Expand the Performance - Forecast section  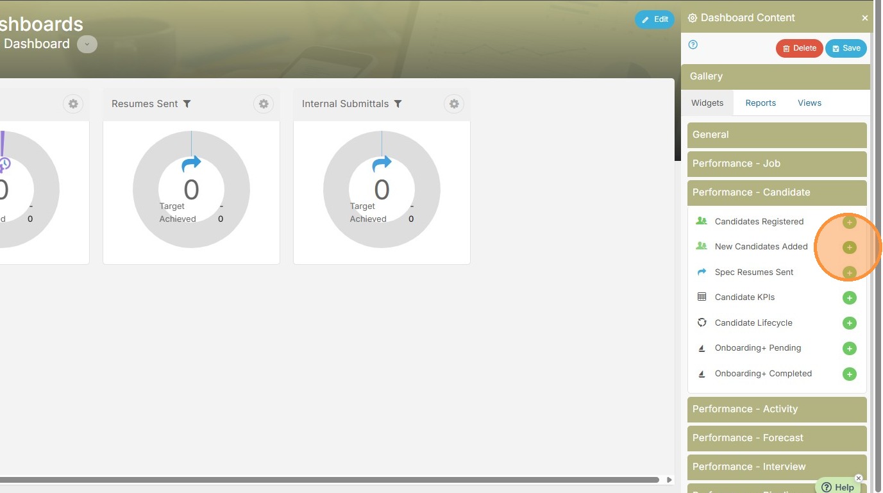[777, 438]
